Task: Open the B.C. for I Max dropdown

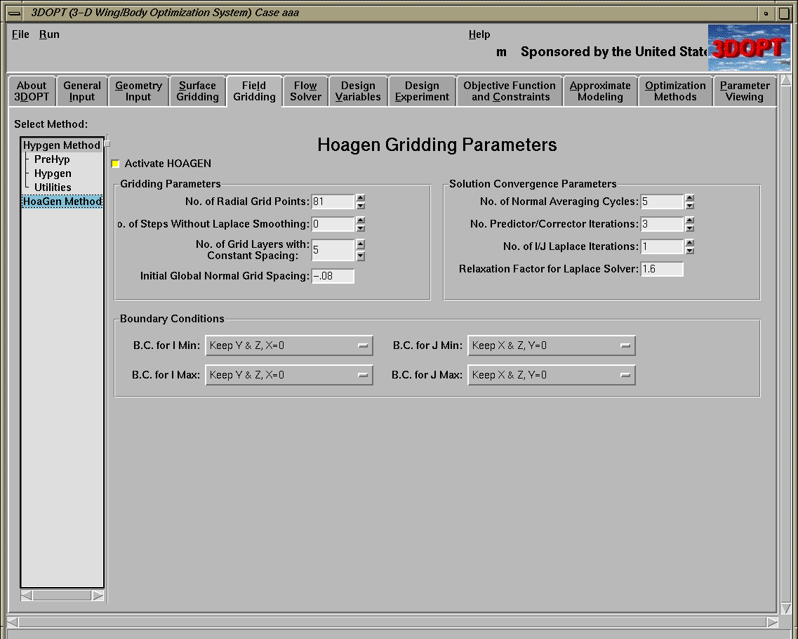Action: (289, 375)
